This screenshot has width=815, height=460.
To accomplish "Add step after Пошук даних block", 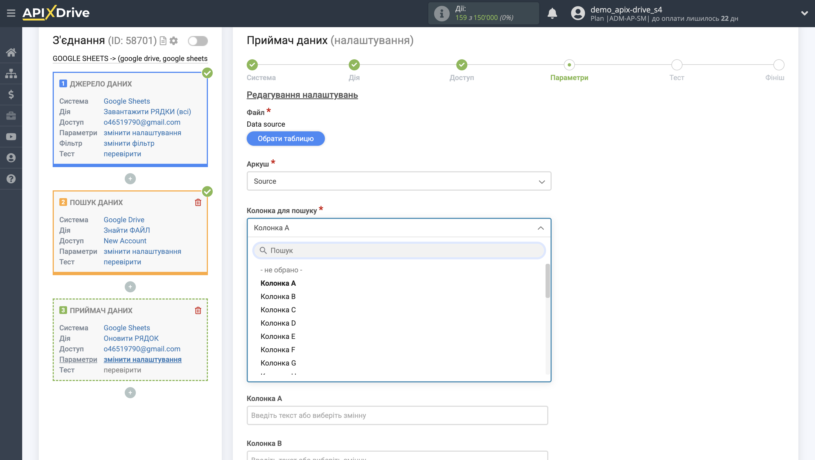I will 130,287.
